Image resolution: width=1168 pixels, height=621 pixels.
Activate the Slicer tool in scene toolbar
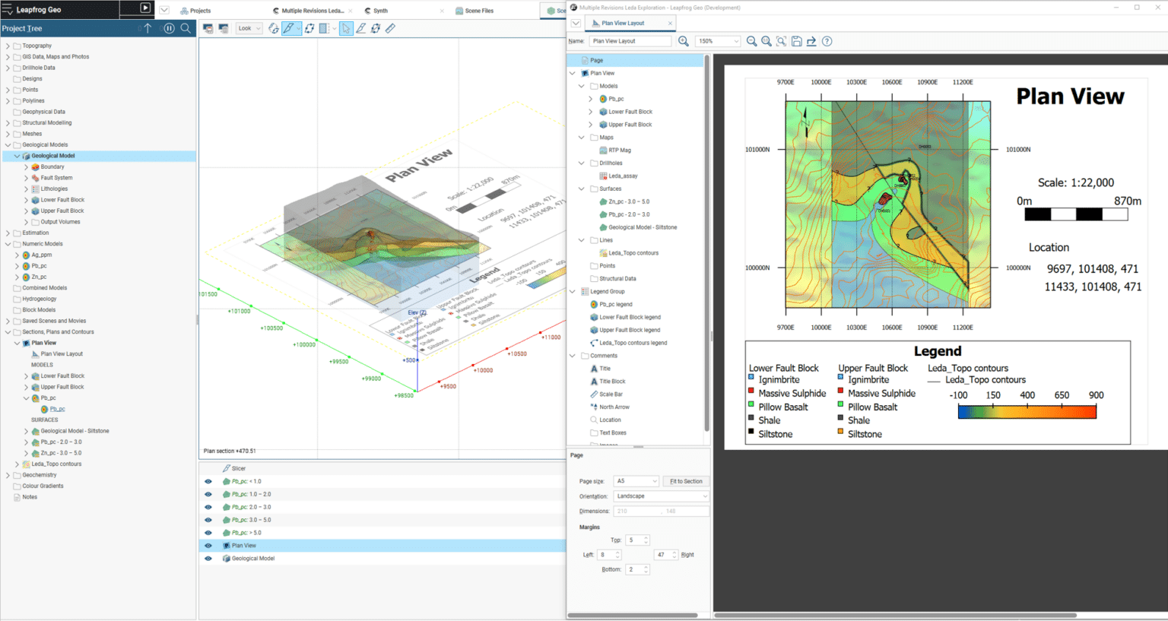(x=289, y=28)
